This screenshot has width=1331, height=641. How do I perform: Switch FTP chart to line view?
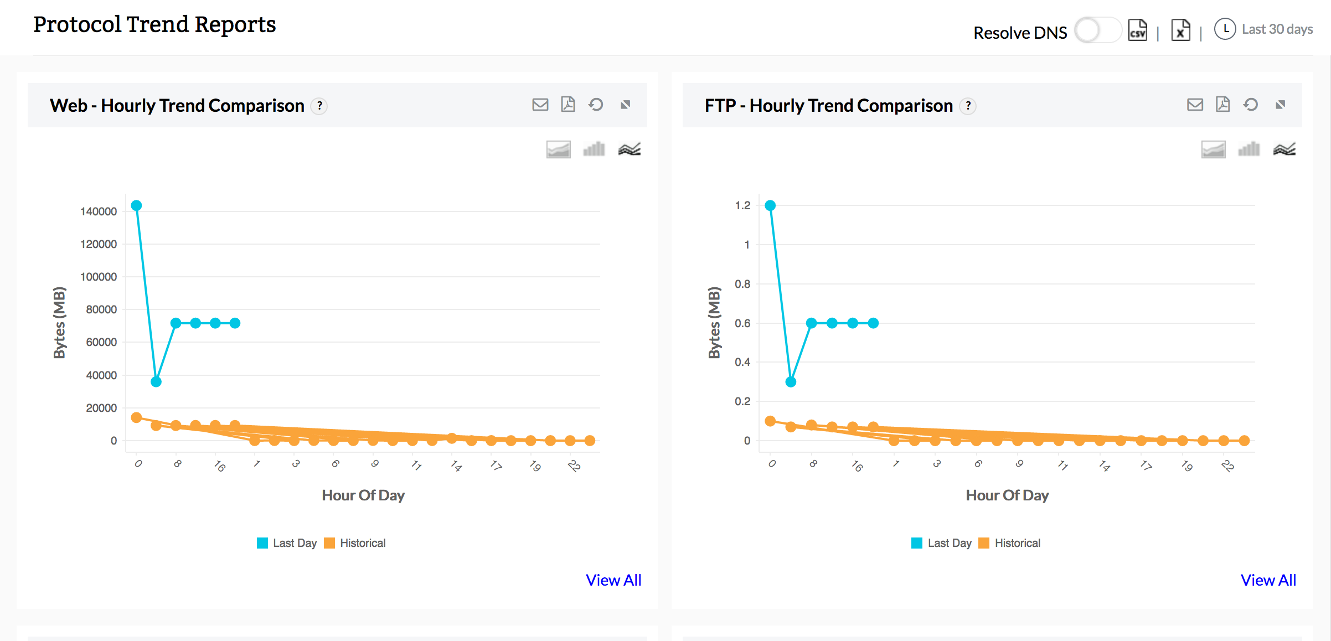click(1284, 149)
